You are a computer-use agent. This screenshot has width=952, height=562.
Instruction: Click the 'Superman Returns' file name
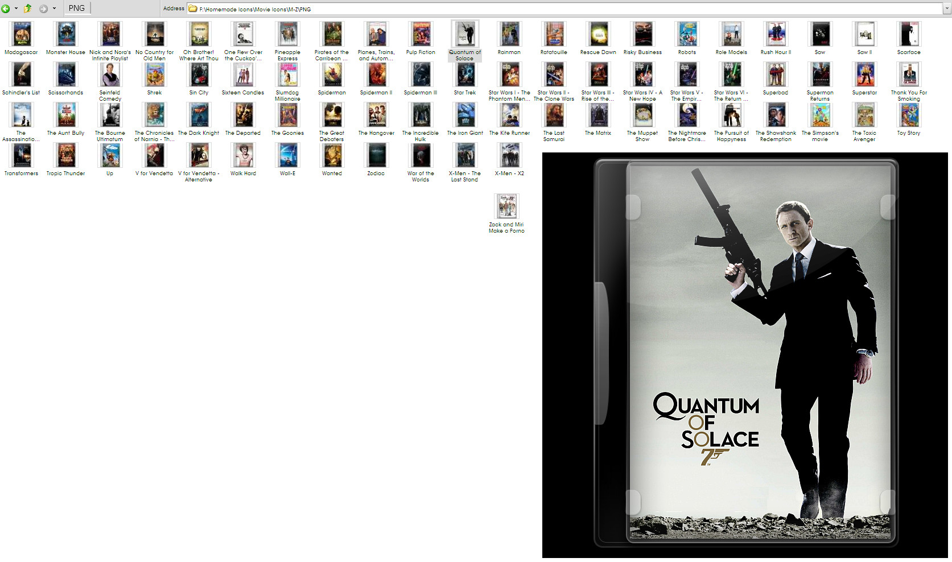click(x=820, y=96)
